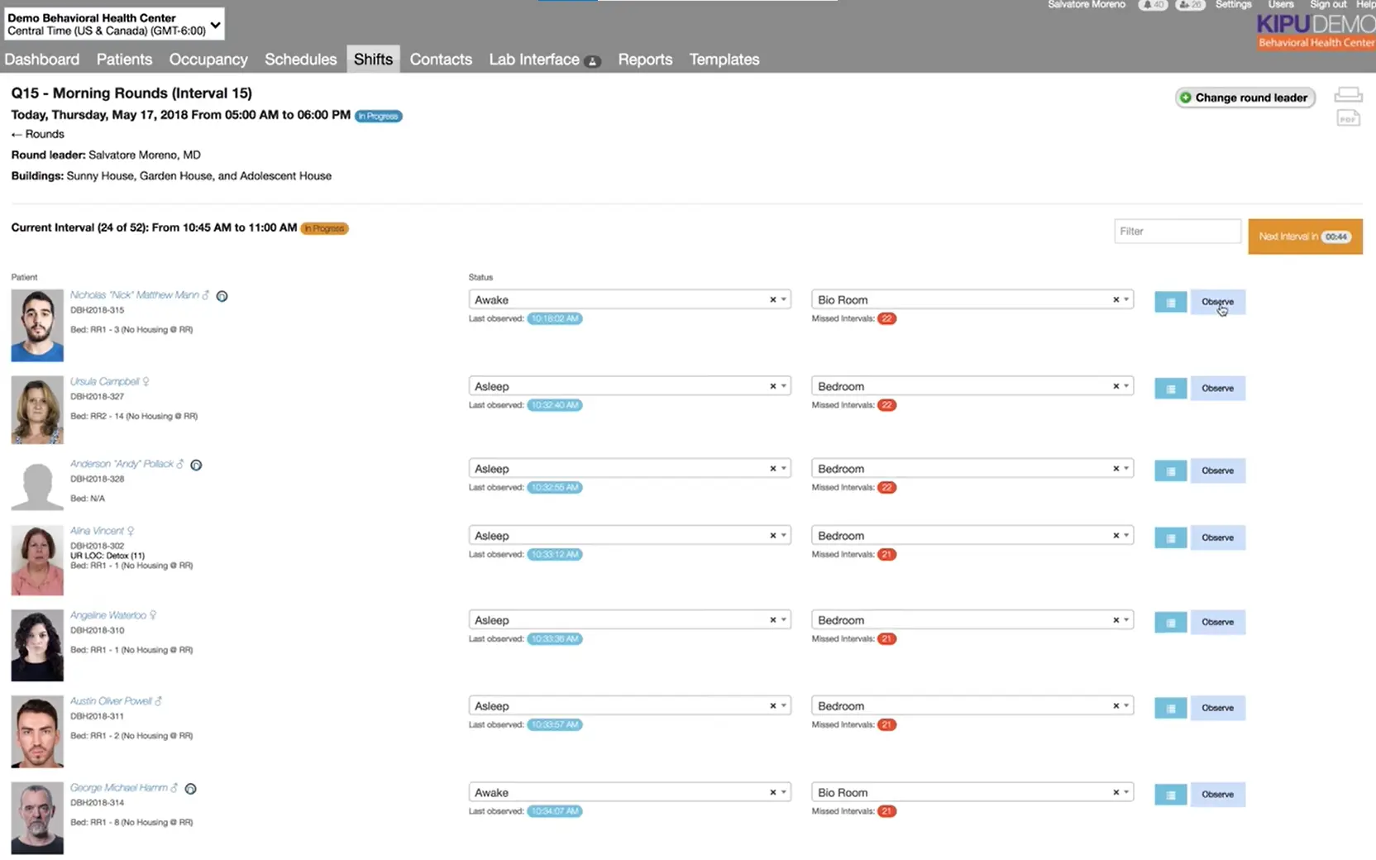
Task: Click Observe for Anderson Pollack
Action: tap(1217, 471)
